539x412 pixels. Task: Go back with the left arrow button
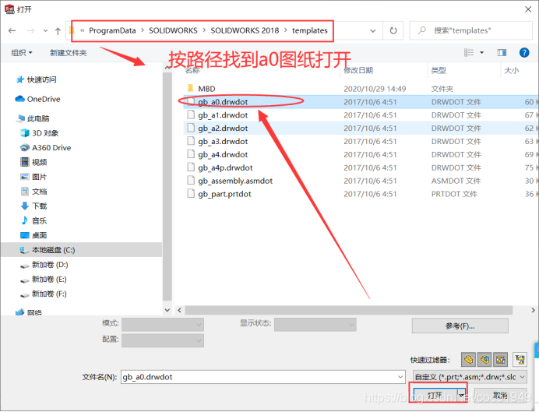(x=12, y=31)
